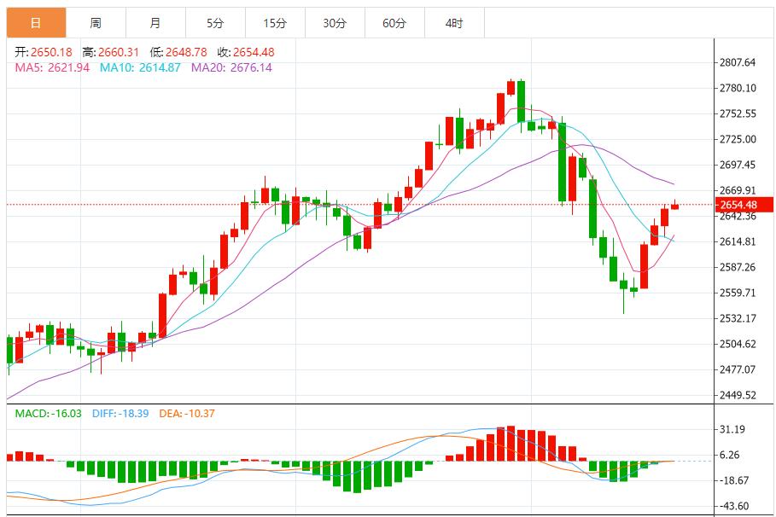Select the 日 daily chart tab
This screenshot has height=517, width=776.
[x=35, y=23]
